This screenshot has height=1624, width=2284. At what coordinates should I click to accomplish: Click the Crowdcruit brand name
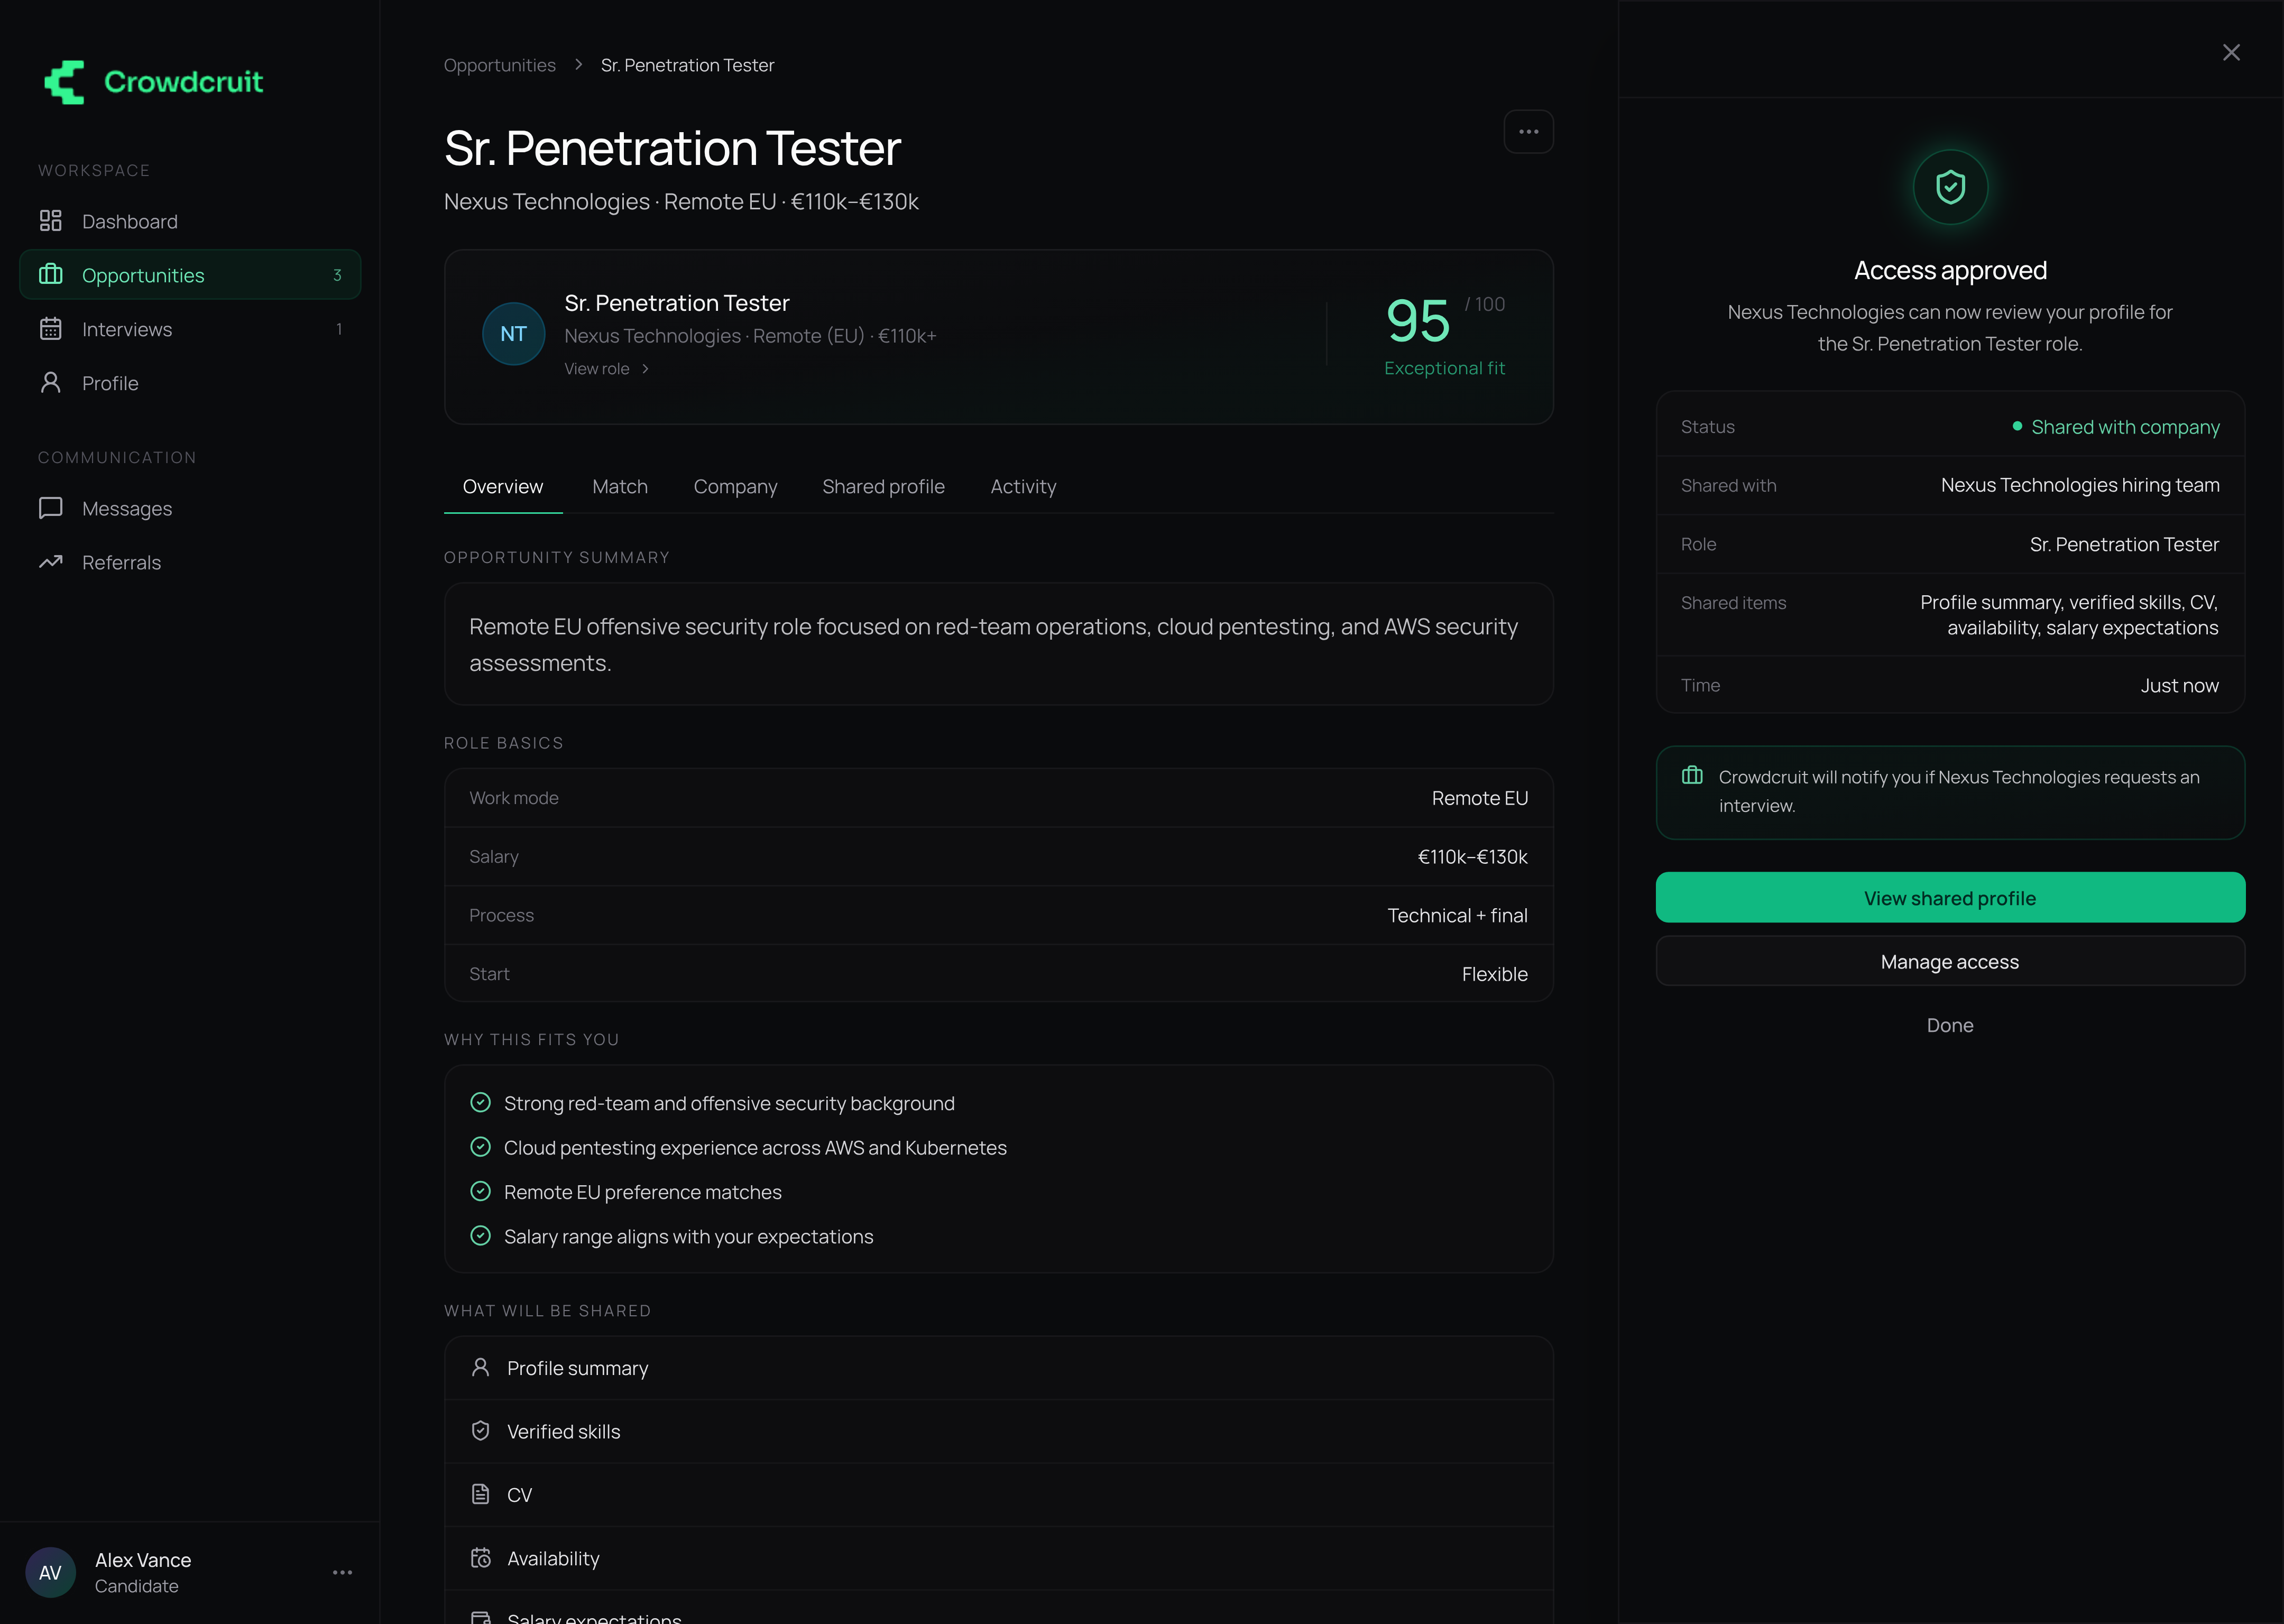tap(184, 82)
